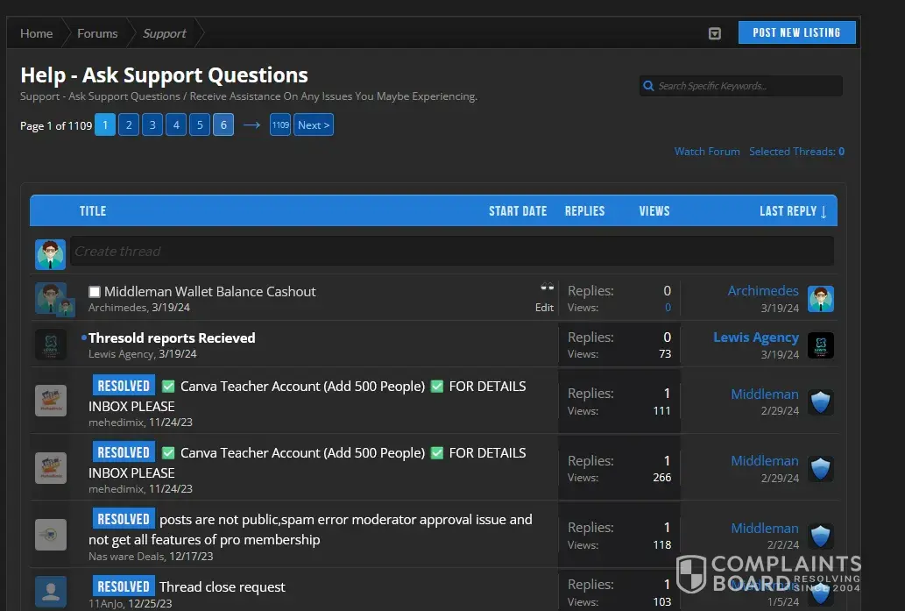This screenshot has width=905, height=611.
Task: Click the arrow between page 6 and 1109
Action: tap(251, 125)
